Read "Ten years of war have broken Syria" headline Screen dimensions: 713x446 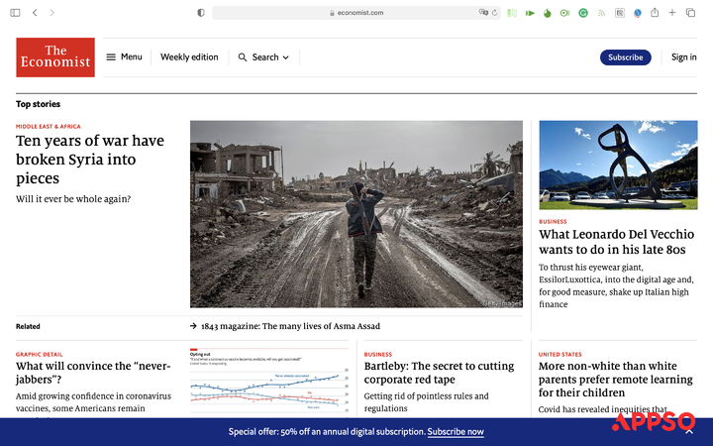90,160
